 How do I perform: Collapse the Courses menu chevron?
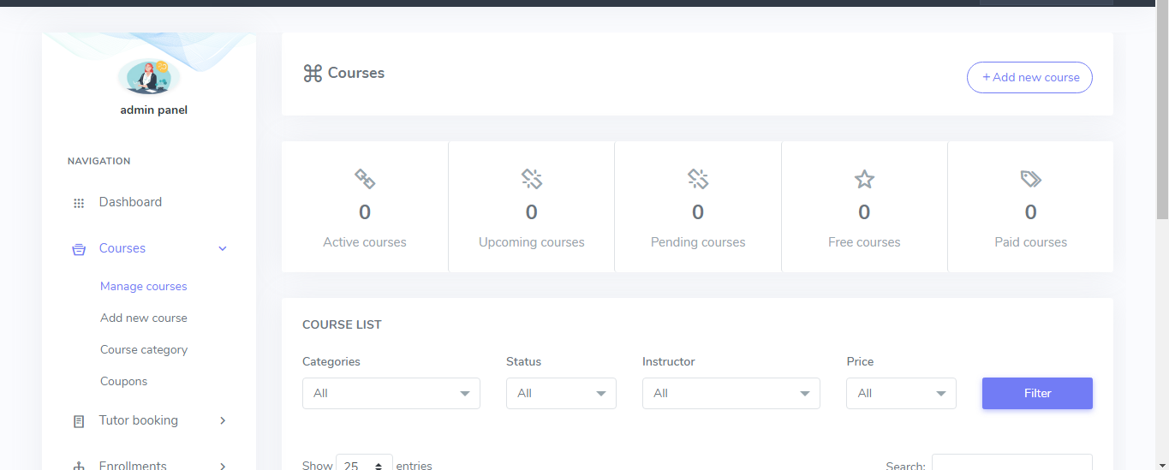point(223,248)
